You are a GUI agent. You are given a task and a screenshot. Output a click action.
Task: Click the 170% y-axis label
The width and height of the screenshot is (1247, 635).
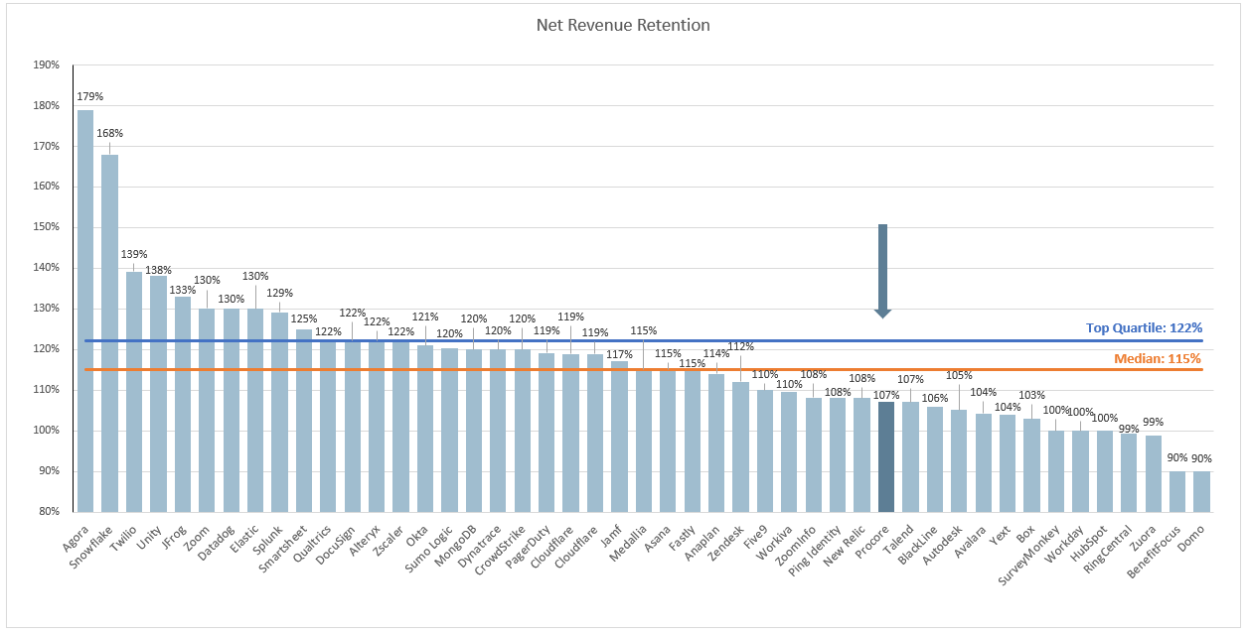[47, 146]
